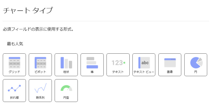Click the 円型 label text

(x=66, y=98)
